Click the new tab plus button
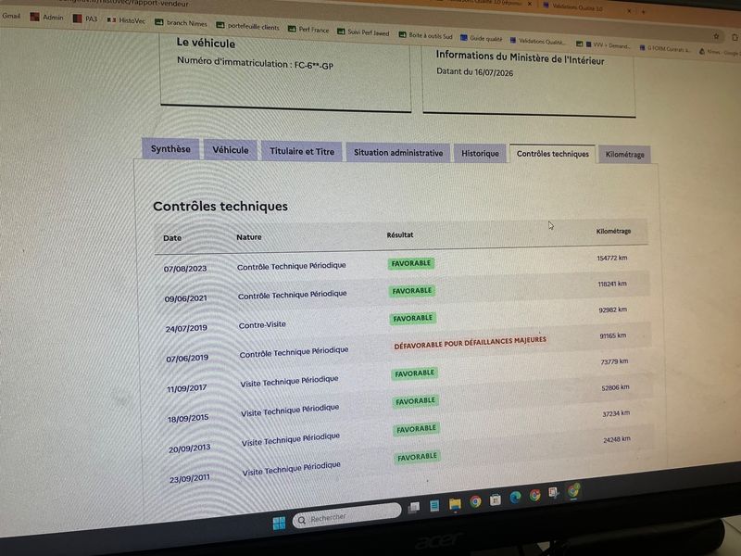Viewport: 741px width, 556px height. pos(643,11)
